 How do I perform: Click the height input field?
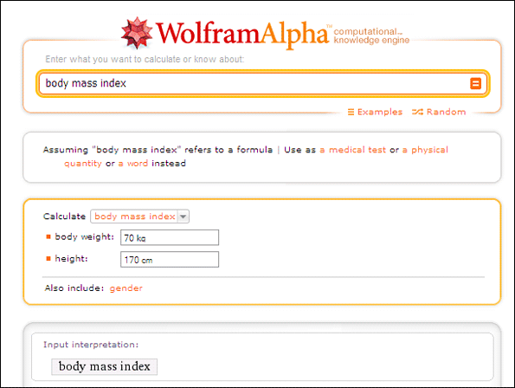(170, 260)
